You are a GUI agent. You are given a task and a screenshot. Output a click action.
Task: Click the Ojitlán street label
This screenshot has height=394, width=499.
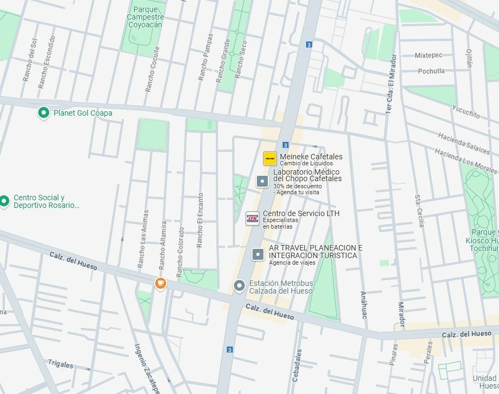pyautogui.click(x=469, y=58)
